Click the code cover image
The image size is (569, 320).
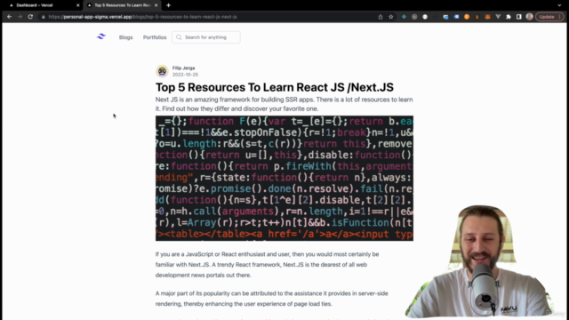coord(284,178)
